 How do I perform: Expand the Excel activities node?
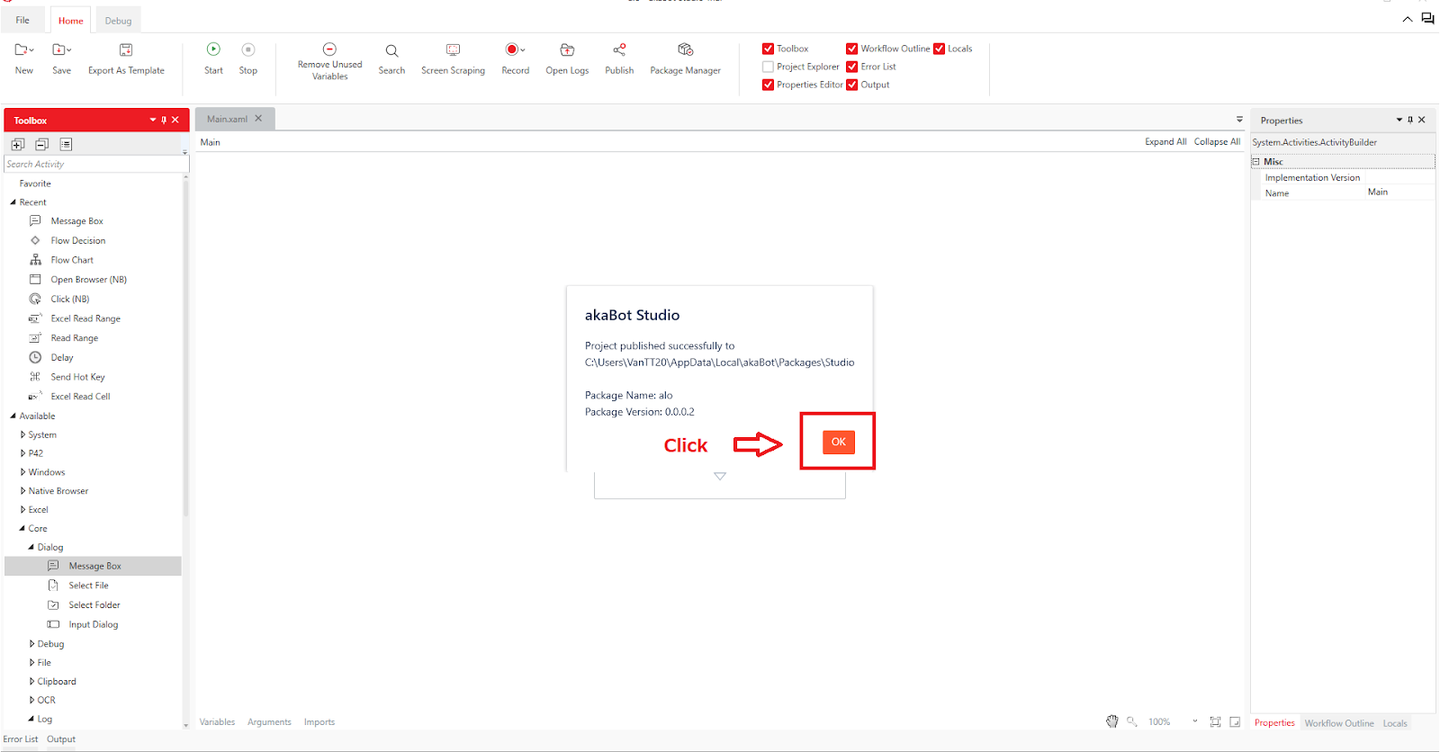22,510
